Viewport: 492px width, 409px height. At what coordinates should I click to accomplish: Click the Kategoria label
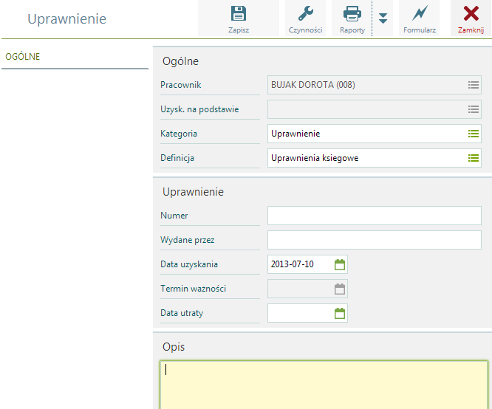pos(179,134)
